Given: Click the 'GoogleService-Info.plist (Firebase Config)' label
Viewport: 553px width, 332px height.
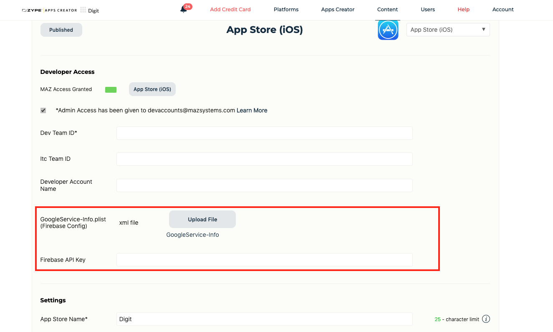Looking at the screenshot, I should point(73,223).
